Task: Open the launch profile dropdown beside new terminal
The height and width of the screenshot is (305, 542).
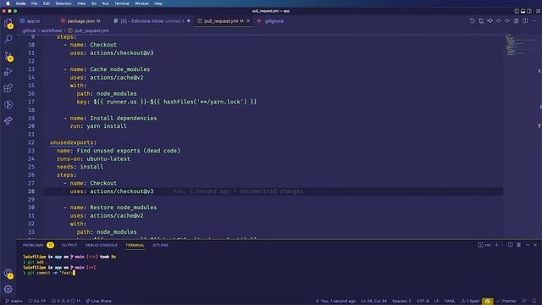Action: click(x=502, y=245)
